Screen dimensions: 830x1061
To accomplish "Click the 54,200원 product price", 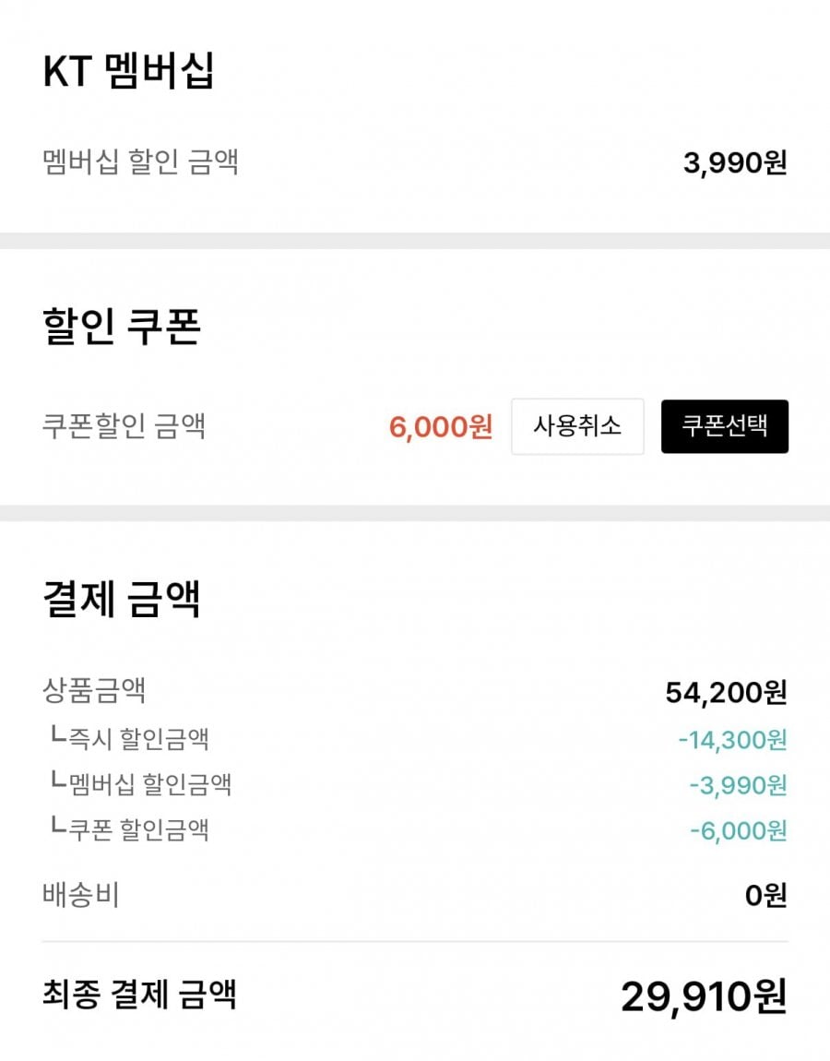I will pyautogui.click(x=726, y=692).
